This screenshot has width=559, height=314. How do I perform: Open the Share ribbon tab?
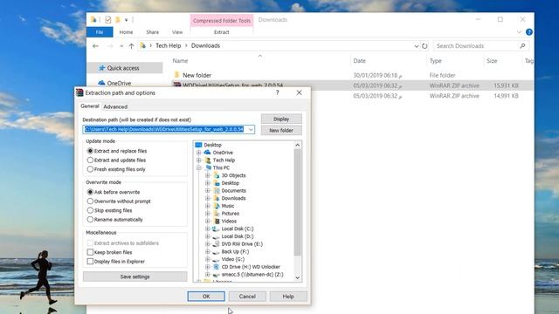coord(152,32)
